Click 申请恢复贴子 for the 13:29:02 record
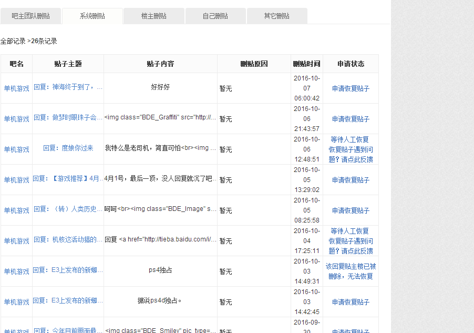Image resolution: width=474 pixels, height=333 pixels. pyautogui.click(x=351, y=180)
